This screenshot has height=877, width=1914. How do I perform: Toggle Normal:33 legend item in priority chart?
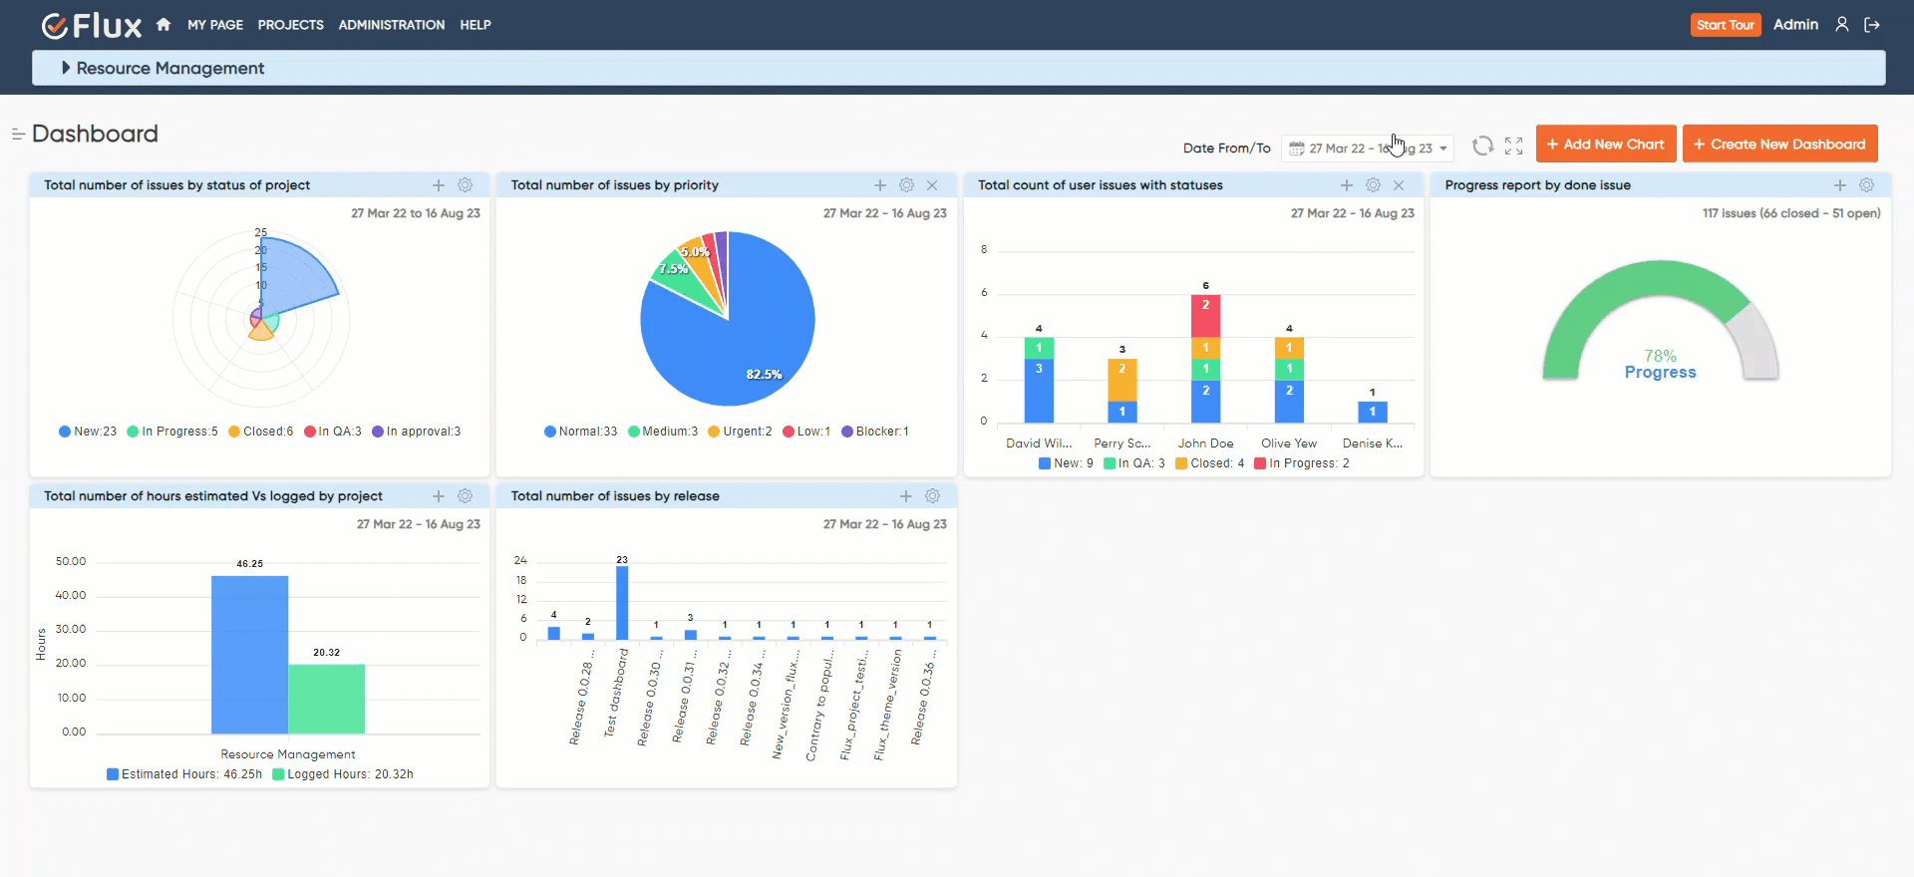pos(580,432)
